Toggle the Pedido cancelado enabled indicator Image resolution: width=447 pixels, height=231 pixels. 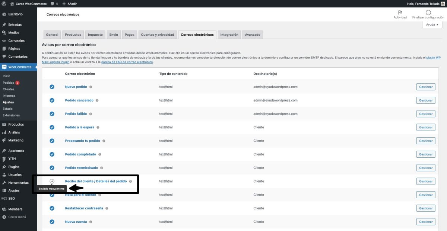click(52, 100)
